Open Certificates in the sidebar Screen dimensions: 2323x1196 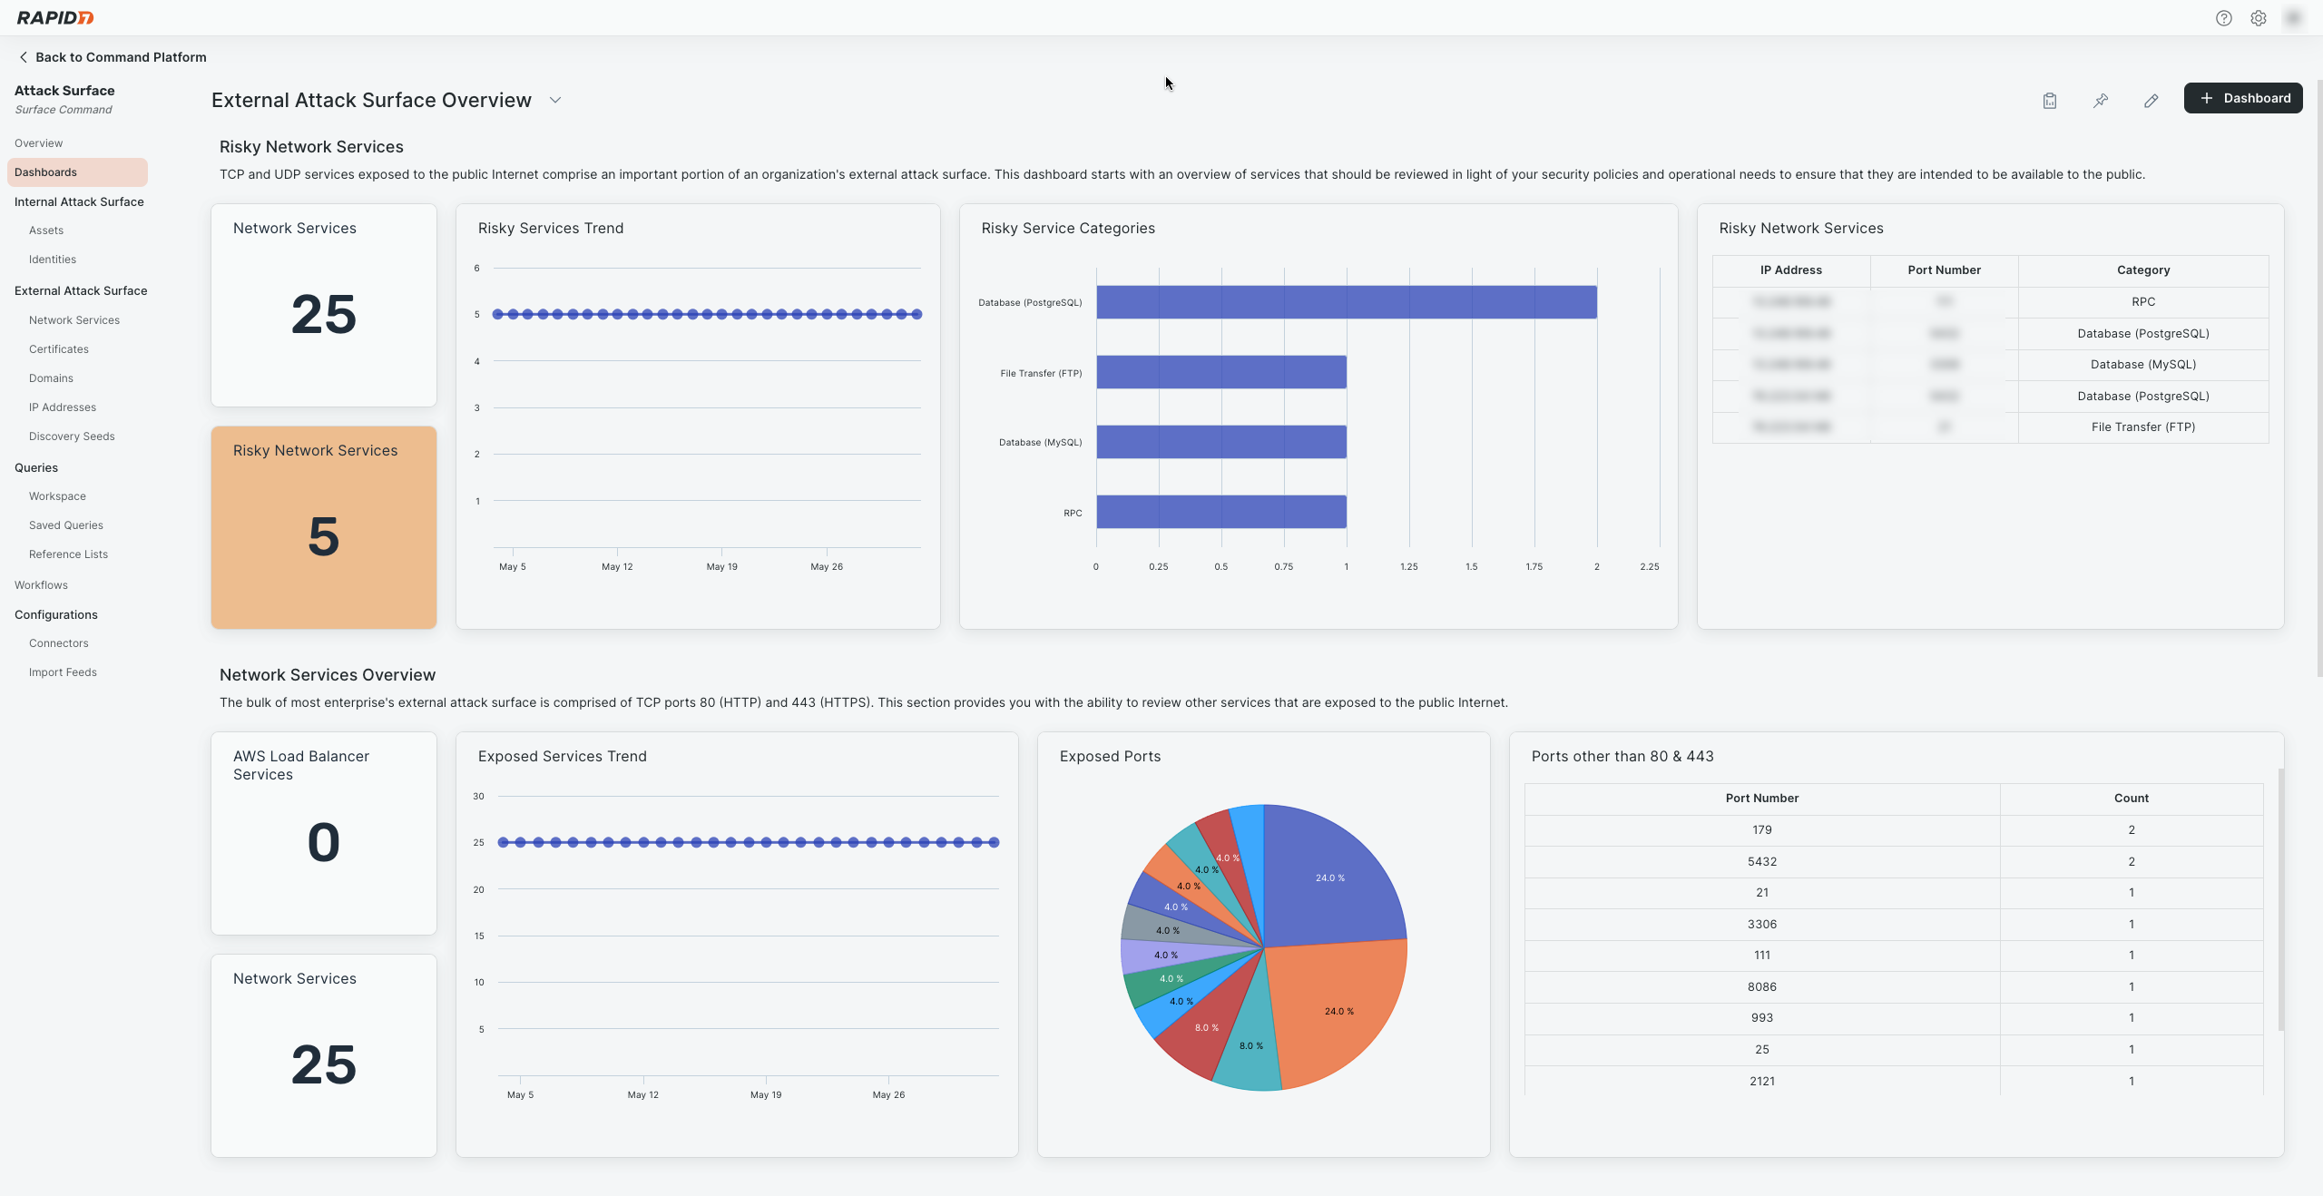point(59,349)
